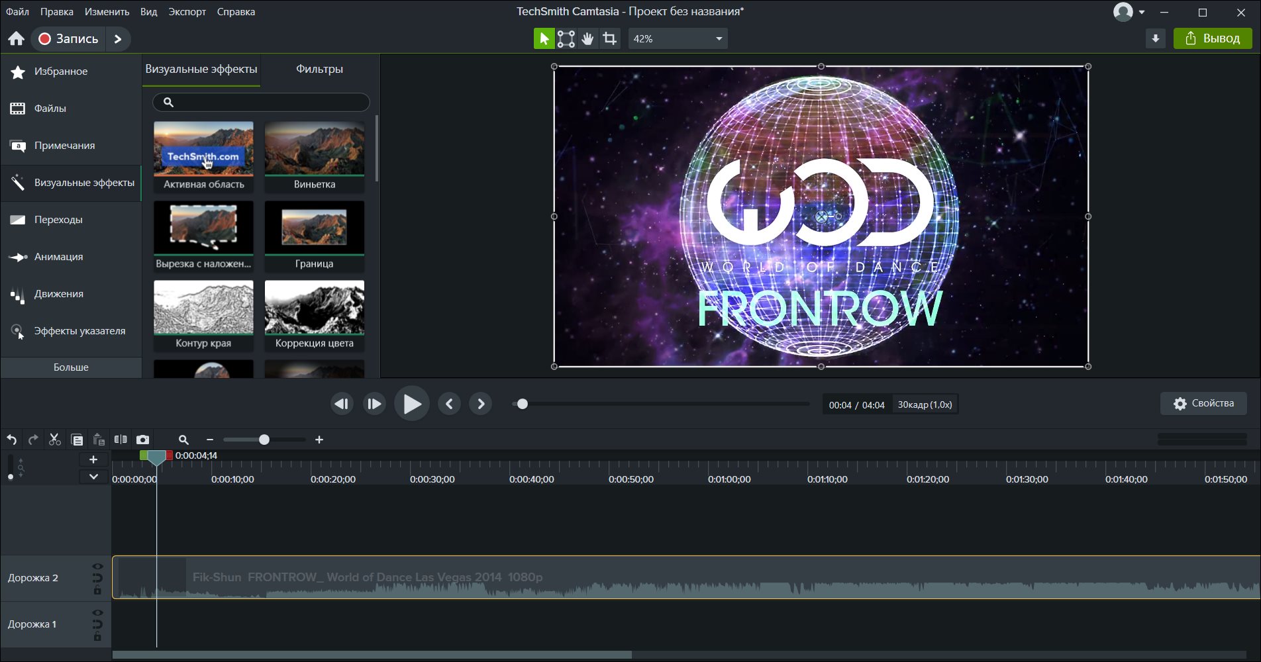
Task: Open Движения behaviors panel
Action: click(71, 294)
